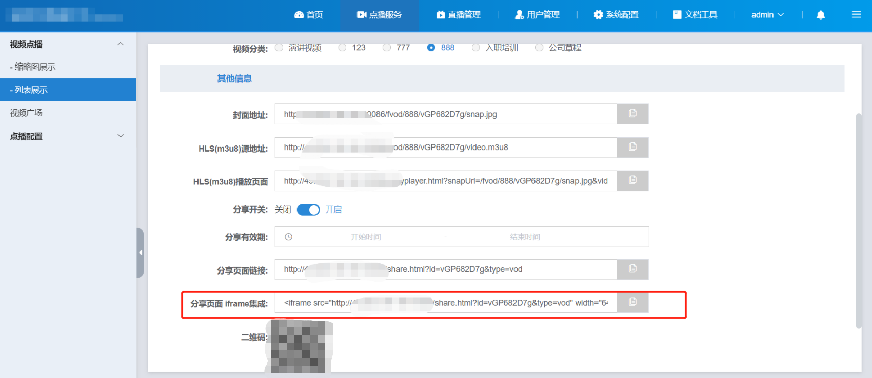Copy the cover image address (封面地址)
This screenshot has height=378, width=872.
click(x=632, y=114)
